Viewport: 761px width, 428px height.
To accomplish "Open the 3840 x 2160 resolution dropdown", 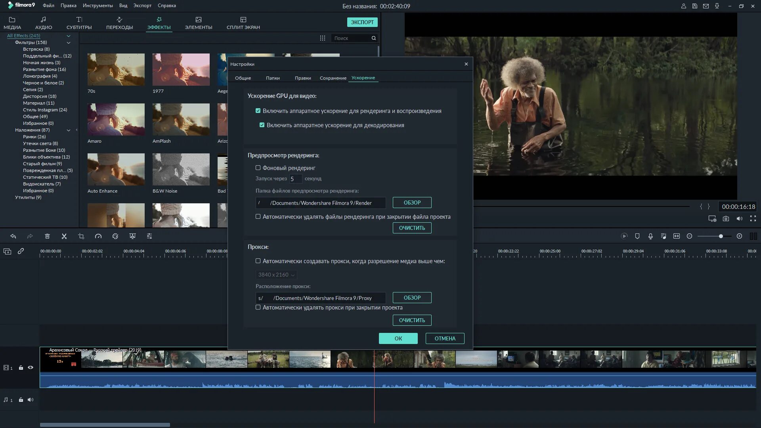I will (276, 275).
